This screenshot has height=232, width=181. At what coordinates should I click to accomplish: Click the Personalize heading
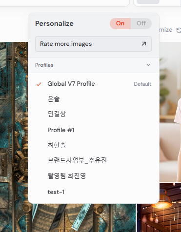click(x=54, y=23)
